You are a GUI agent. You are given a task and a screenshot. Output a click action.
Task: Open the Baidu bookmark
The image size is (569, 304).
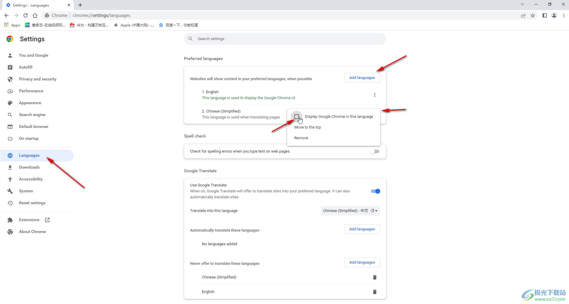[x=178, y=25]
